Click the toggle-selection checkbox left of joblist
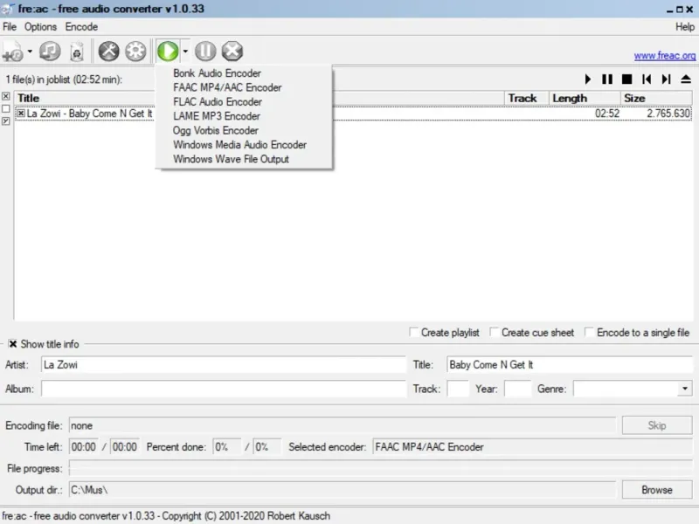This screenshot has width=699, height=524. click(6, 121)
